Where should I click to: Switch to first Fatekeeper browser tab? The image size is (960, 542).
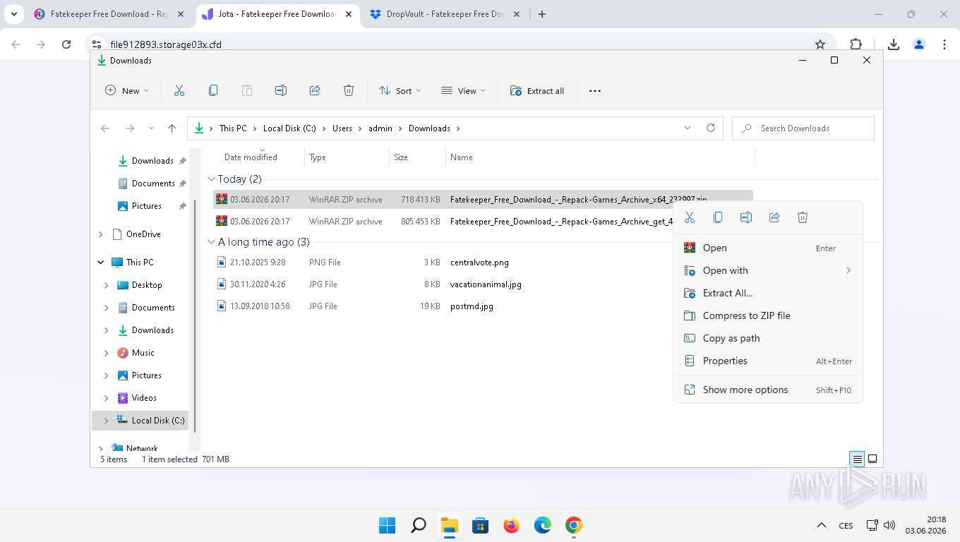[x=109, y=14]
